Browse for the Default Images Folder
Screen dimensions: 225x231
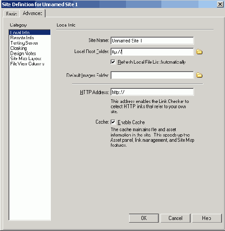199,75
